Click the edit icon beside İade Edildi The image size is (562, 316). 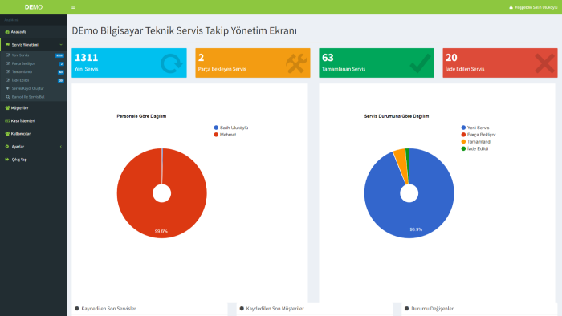(7, 80)
